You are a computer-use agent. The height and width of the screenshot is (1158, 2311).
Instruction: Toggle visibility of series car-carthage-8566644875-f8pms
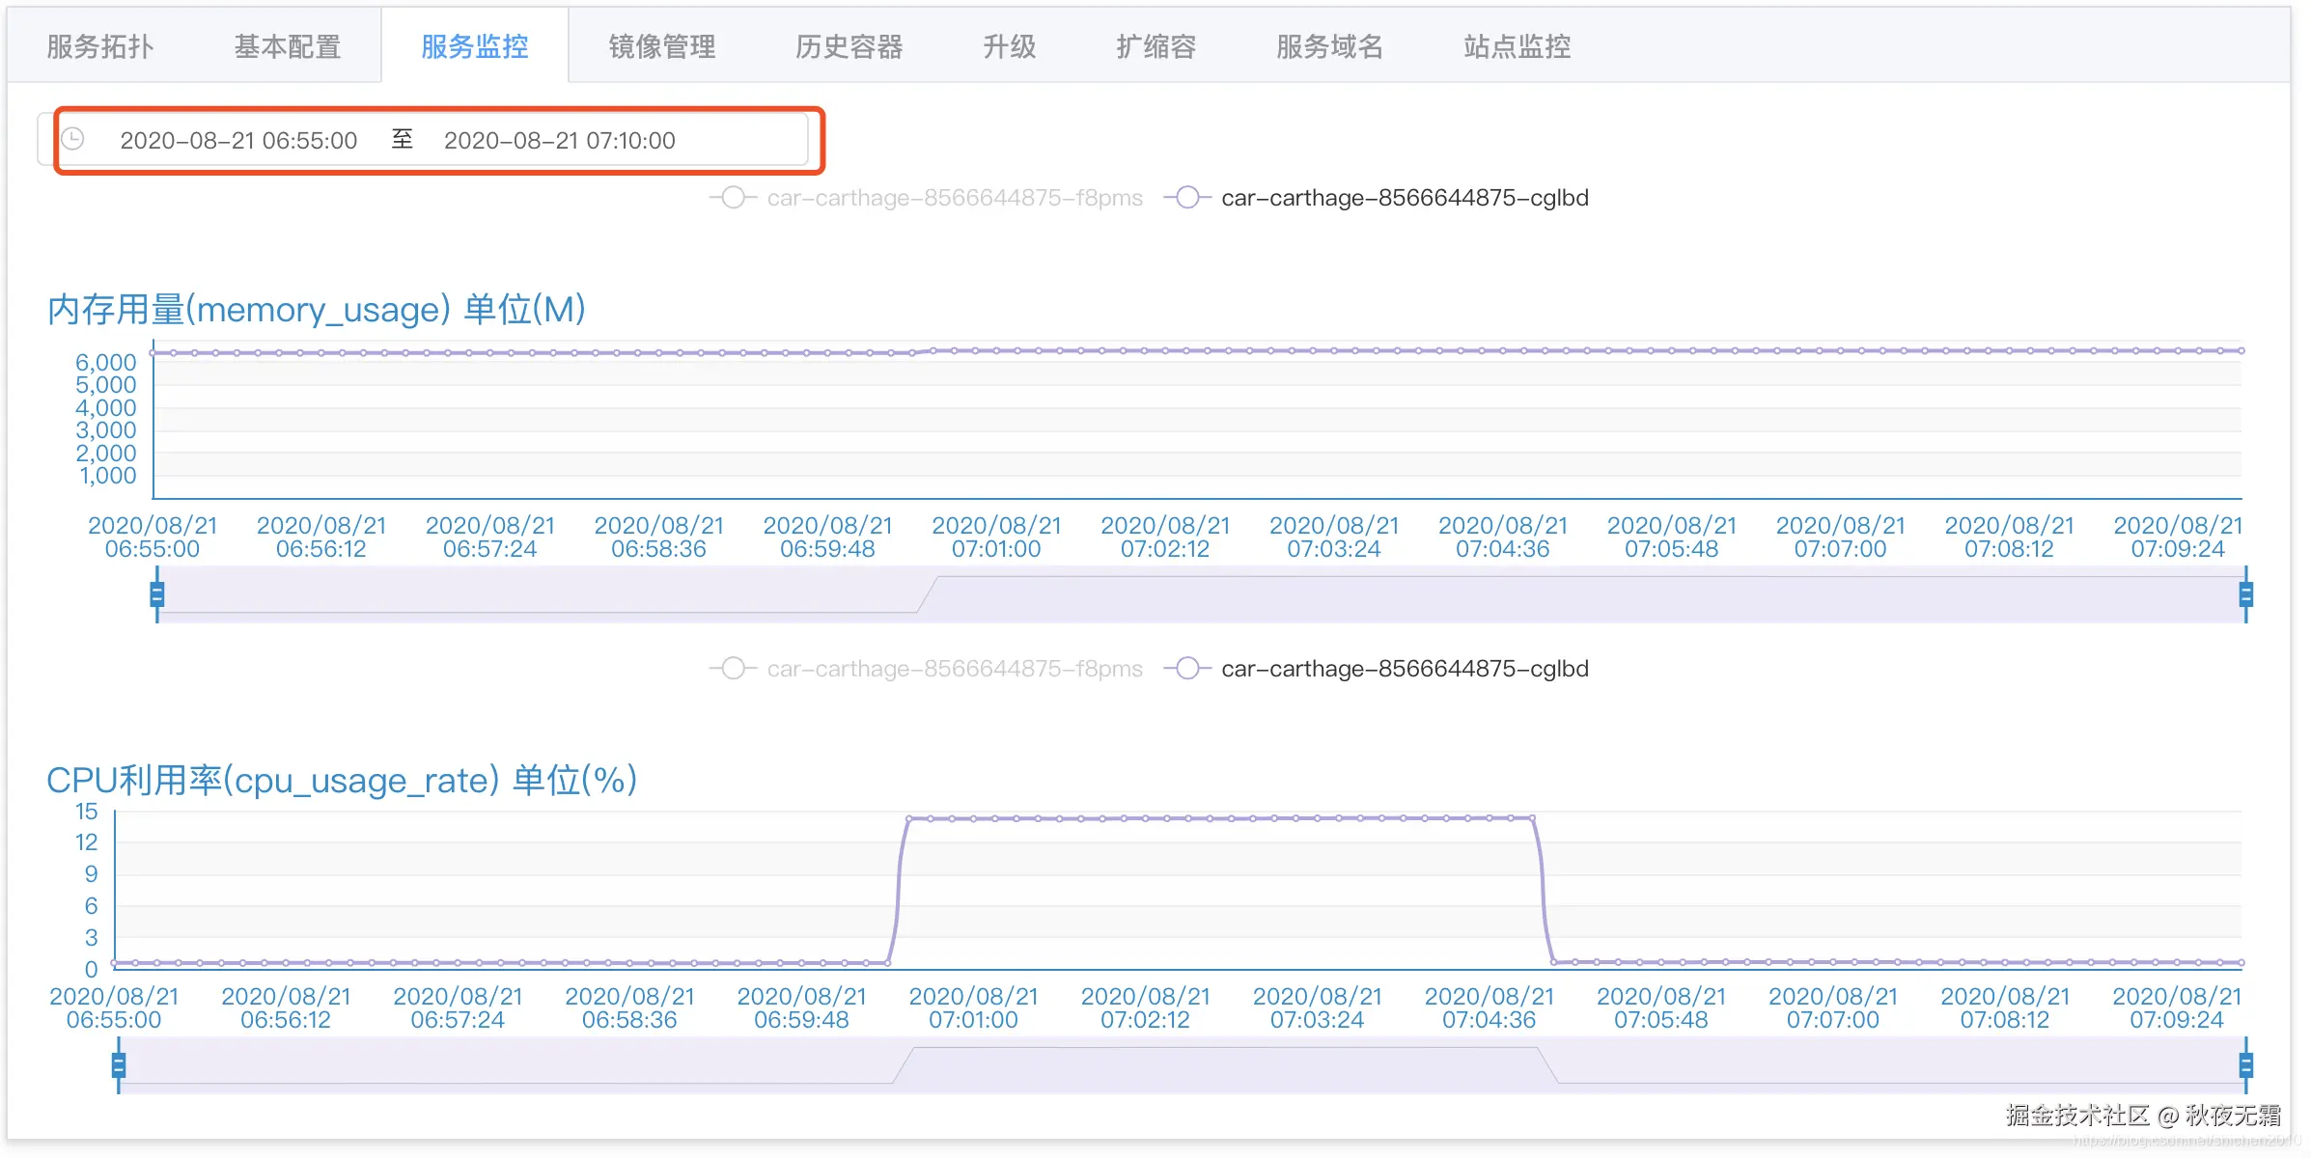click(954, 198)
